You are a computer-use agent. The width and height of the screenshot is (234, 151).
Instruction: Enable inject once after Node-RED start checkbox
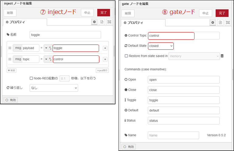(31, 78)
